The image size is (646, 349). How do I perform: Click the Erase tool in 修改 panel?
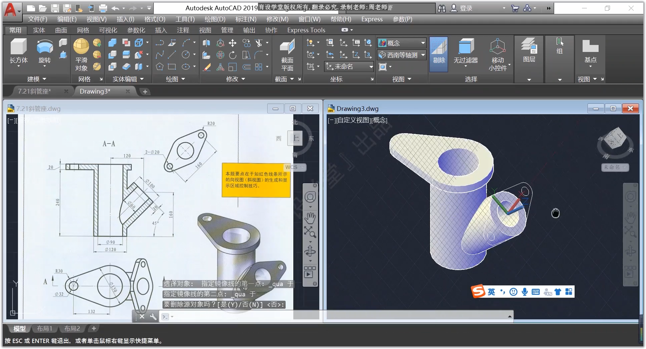click(207, 67)
